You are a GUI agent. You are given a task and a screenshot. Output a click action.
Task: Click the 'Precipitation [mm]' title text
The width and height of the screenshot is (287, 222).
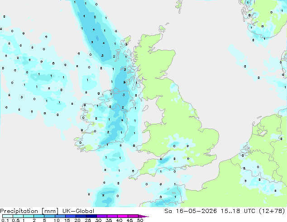point(29,211)
